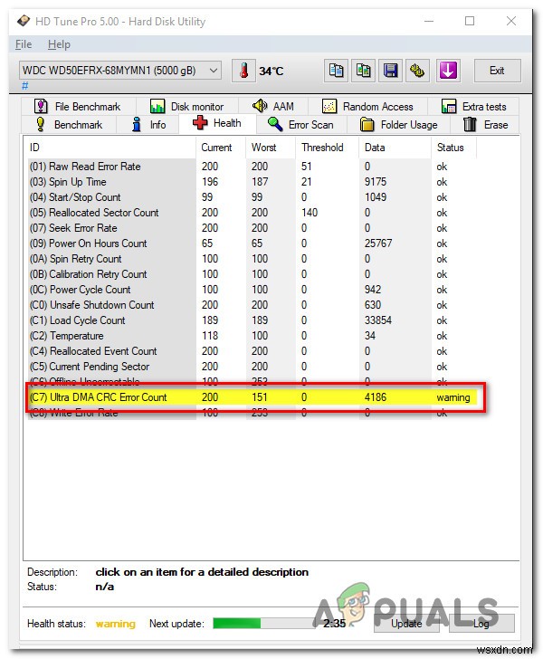
Task: Click the Next update progress bar
Action: (265, 624)
